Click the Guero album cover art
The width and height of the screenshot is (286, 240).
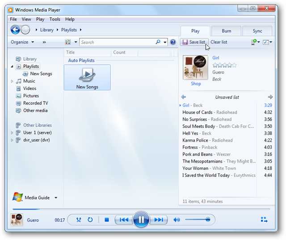point(195,67)
